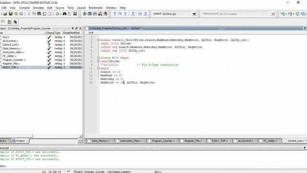Switch to the Data_Memory.v editor tab

click(100, 141)
